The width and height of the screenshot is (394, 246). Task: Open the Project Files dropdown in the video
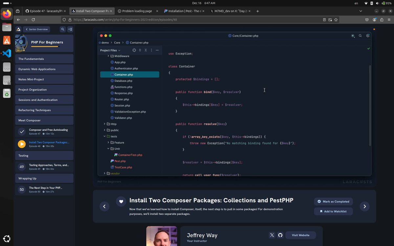point(110,50)
